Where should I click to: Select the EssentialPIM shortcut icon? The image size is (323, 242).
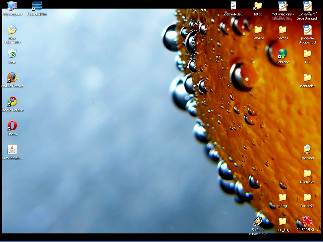[x=37, y=6]
